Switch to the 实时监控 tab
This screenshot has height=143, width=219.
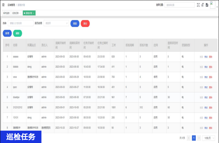tap(6, 13)
